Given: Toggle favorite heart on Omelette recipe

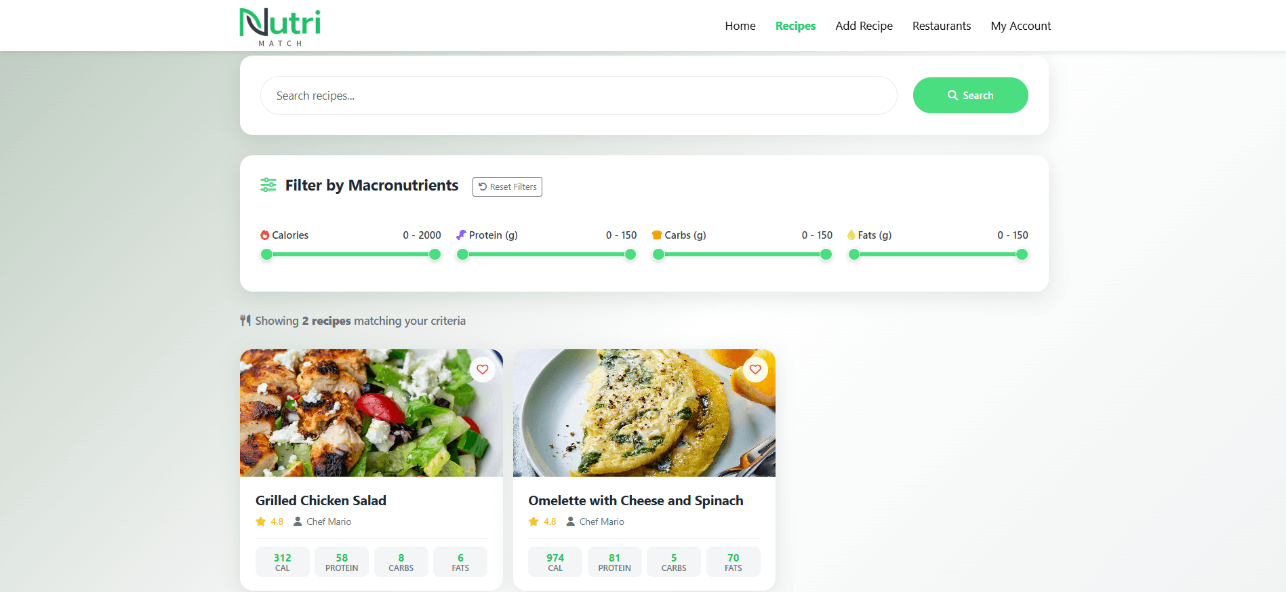Looking at the screenshot, I should [x=755, y=370].
